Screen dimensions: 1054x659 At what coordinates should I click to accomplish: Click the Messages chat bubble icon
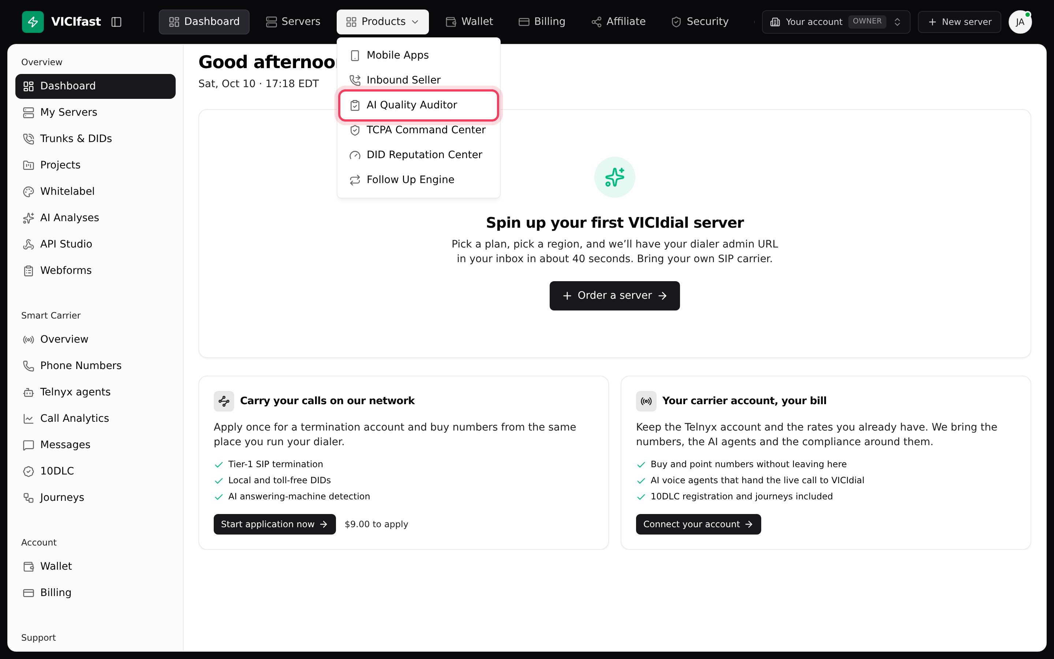pyautogui.click(x=28, y=445)
